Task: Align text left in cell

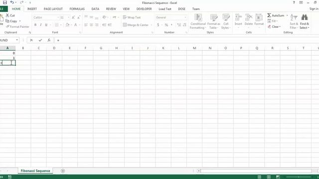Action: pyautogui.click(x=86, y=25)
